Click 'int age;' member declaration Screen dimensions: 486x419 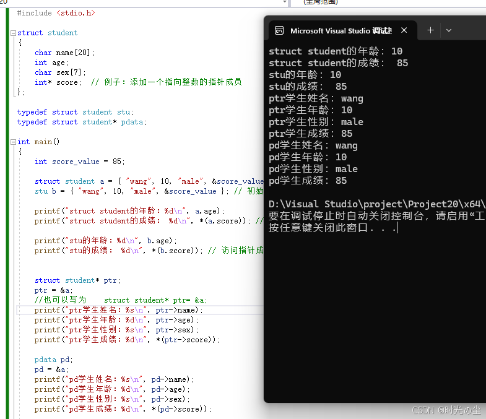[x=51, y=63]
